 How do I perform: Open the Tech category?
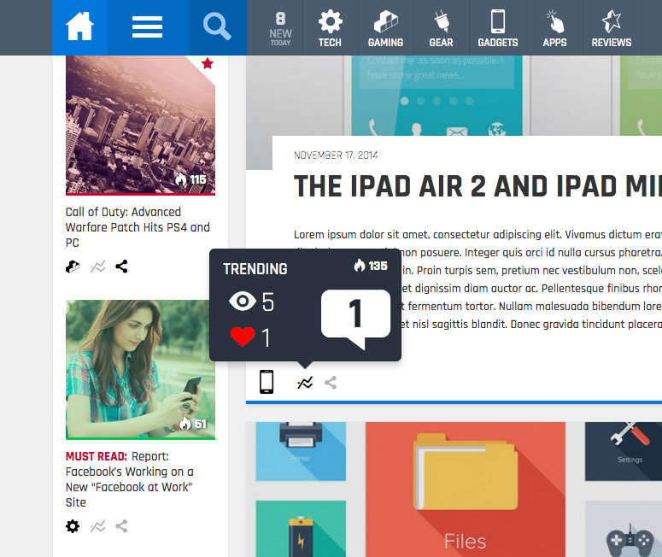pyautogui.click(x=330, y=28)
